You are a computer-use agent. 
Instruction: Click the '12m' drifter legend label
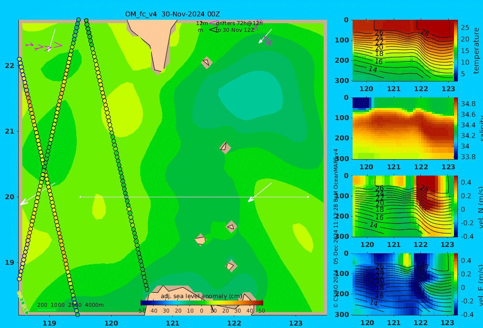tap(202, 23)
